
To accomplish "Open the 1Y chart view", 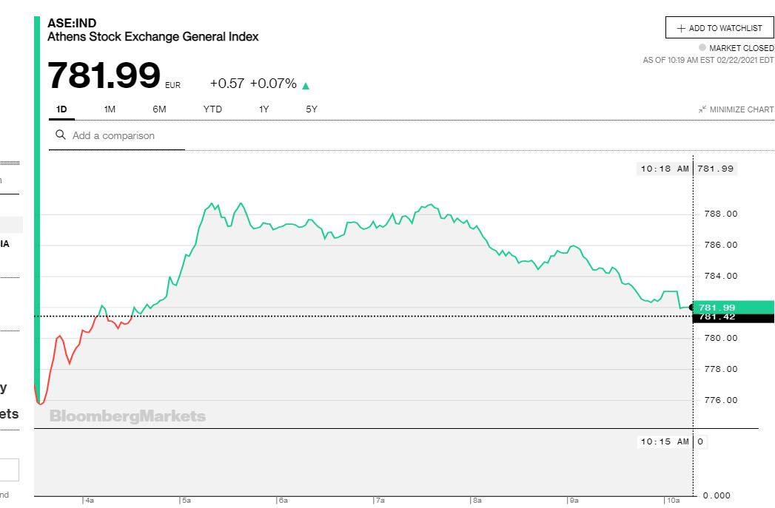I will click(264, 109).
